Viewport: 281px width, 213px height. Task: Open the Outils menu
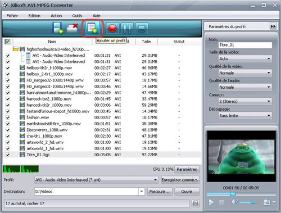pyautogui.click(x=77, y=16)
